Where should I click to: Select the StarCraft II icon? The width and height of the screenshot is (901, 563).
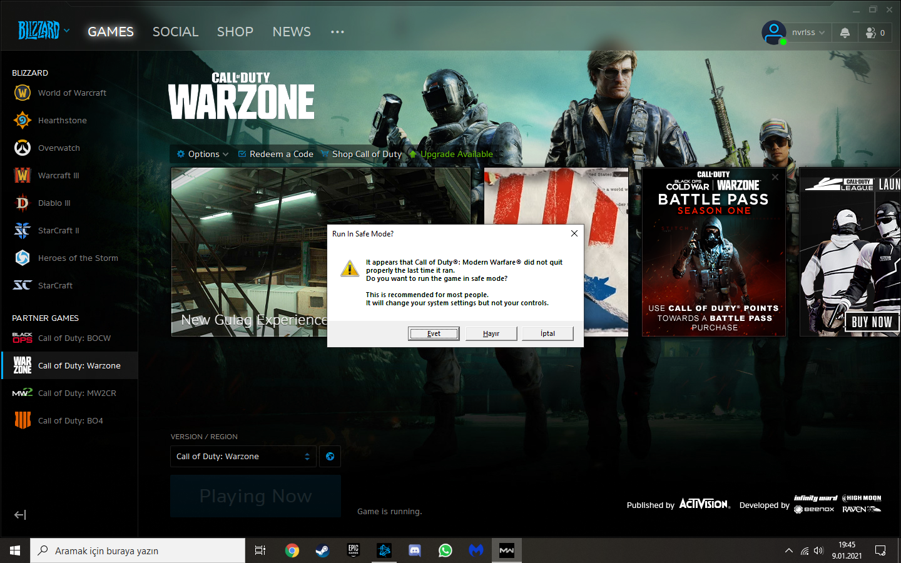(x=23, y=230)
